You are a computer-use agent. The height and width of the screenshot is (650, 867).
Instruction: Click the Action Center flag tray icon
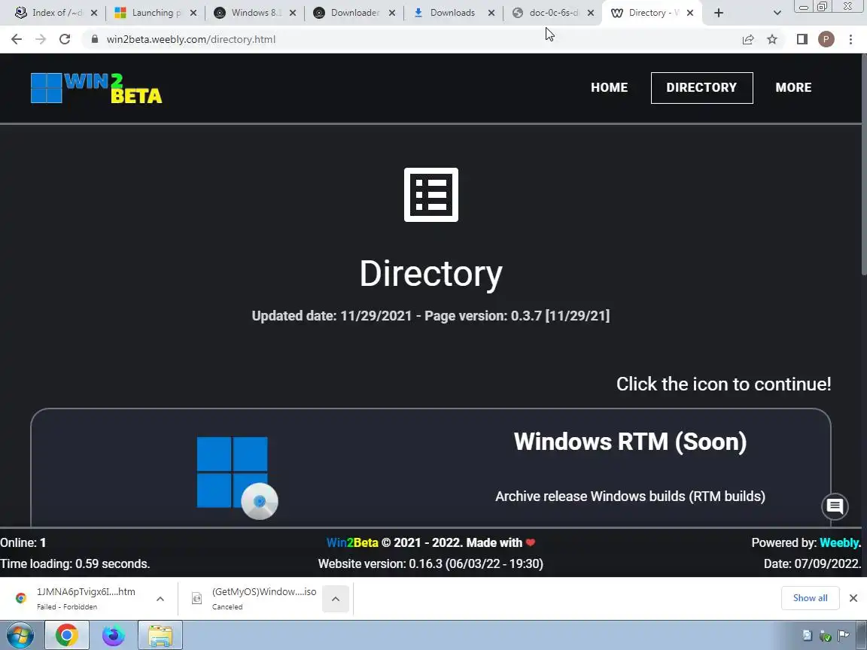click(x=844, y=636)
